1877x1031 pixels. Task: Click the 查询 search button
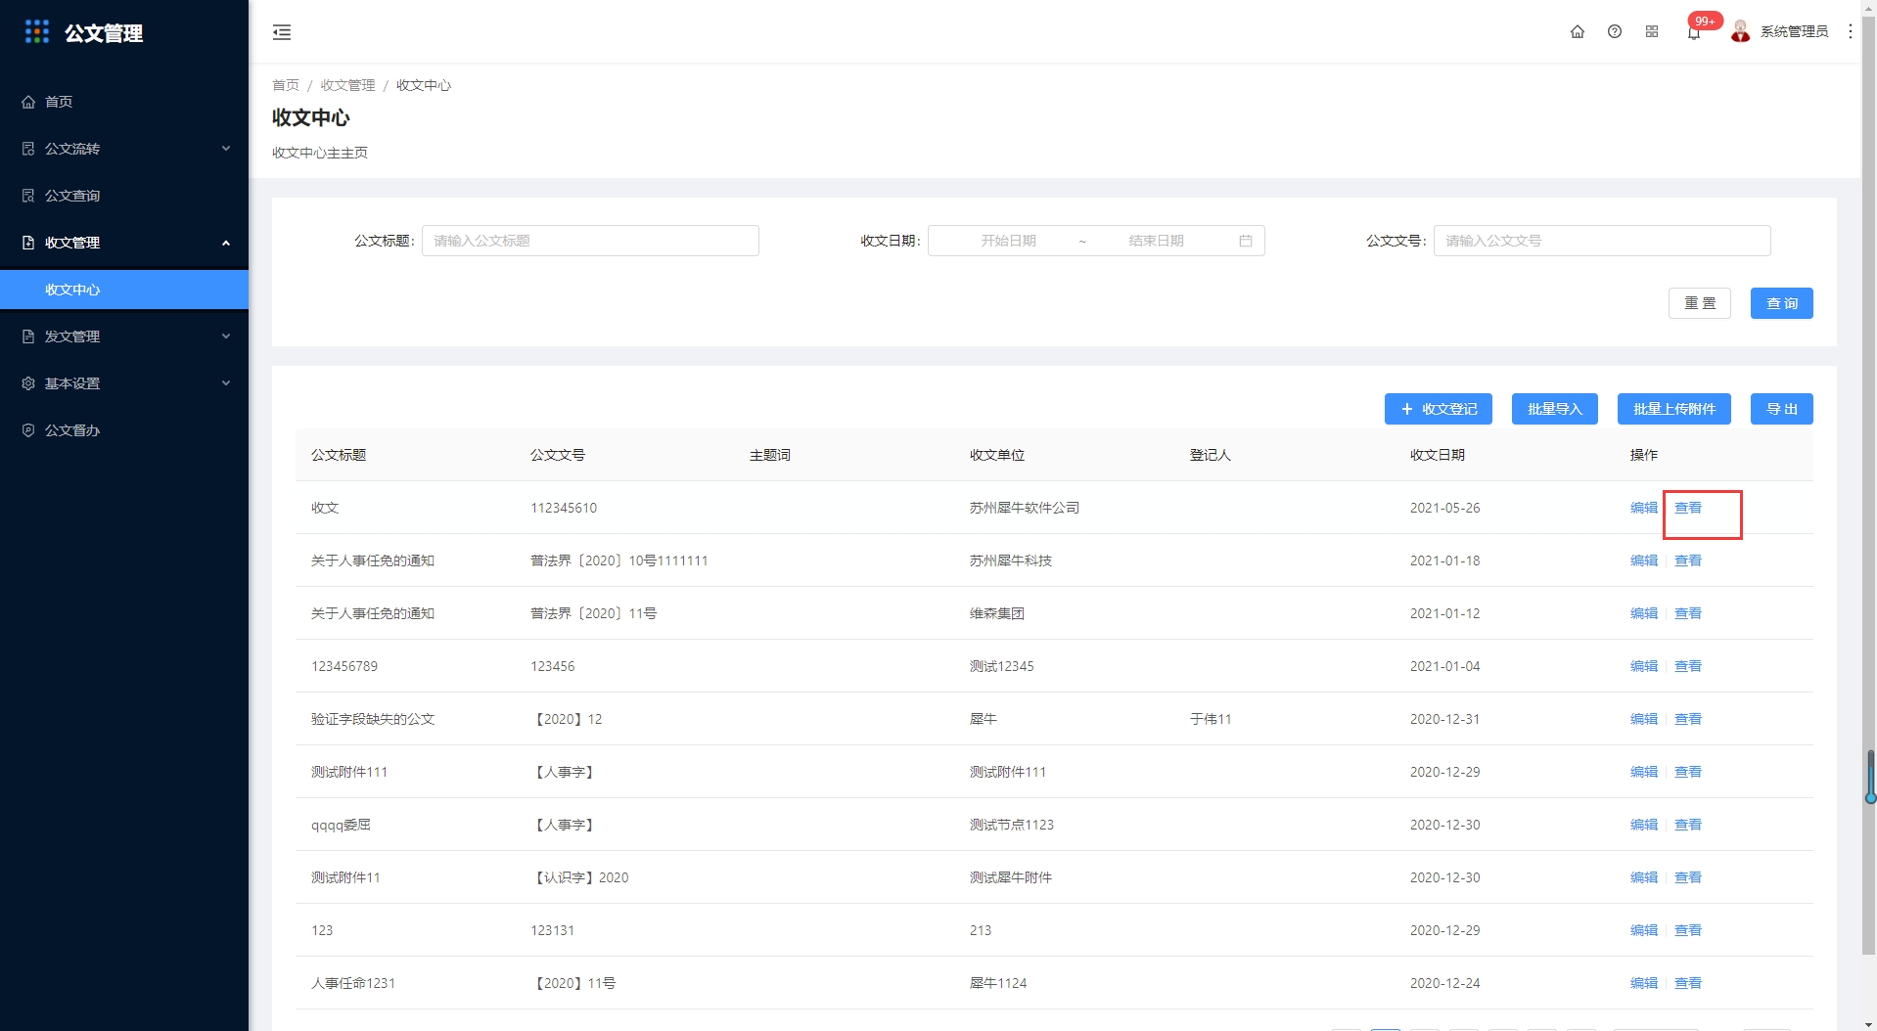[x=1781, y=303]
